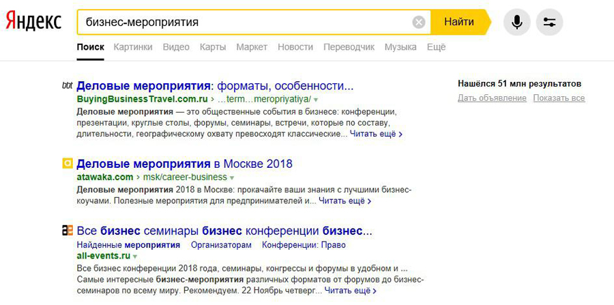
Task: Open the search settings filters
Action: (549, 23)
